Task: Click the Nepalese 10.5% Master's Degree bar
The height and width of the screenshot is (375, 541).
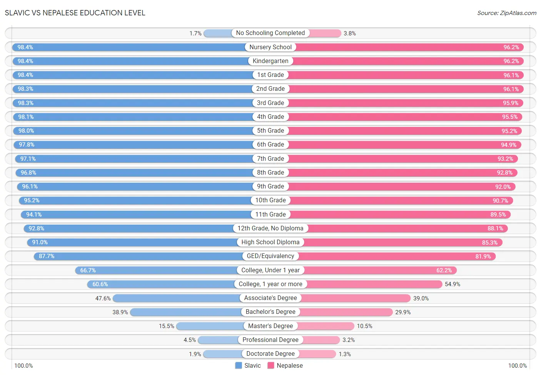Action: 312,326
